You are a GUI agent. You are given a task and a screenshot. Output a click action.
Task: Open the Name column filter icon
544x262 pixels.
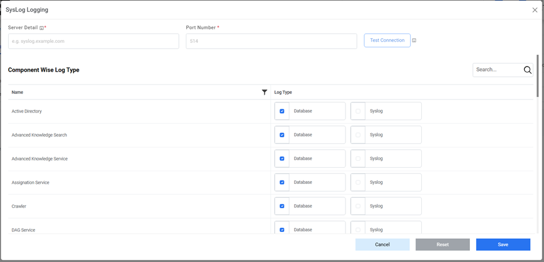(x=264, y=92)
